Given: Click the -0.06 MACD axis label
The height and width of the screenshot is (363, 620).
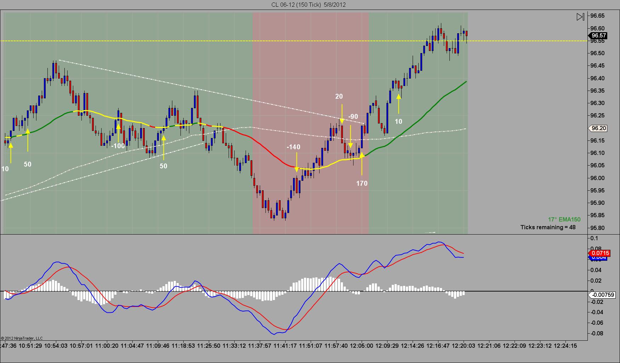Looking at the screenshot, I should (597, 323).
